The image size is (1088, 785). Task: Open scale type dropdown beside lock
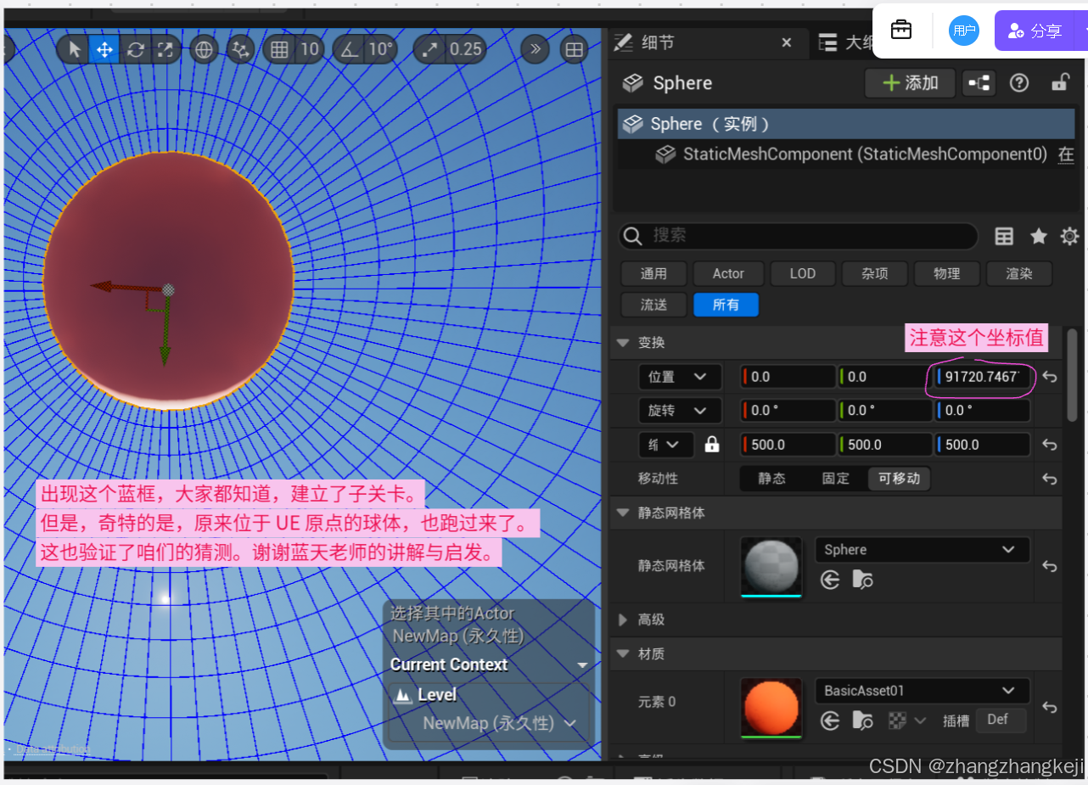[x=665, y=445]
